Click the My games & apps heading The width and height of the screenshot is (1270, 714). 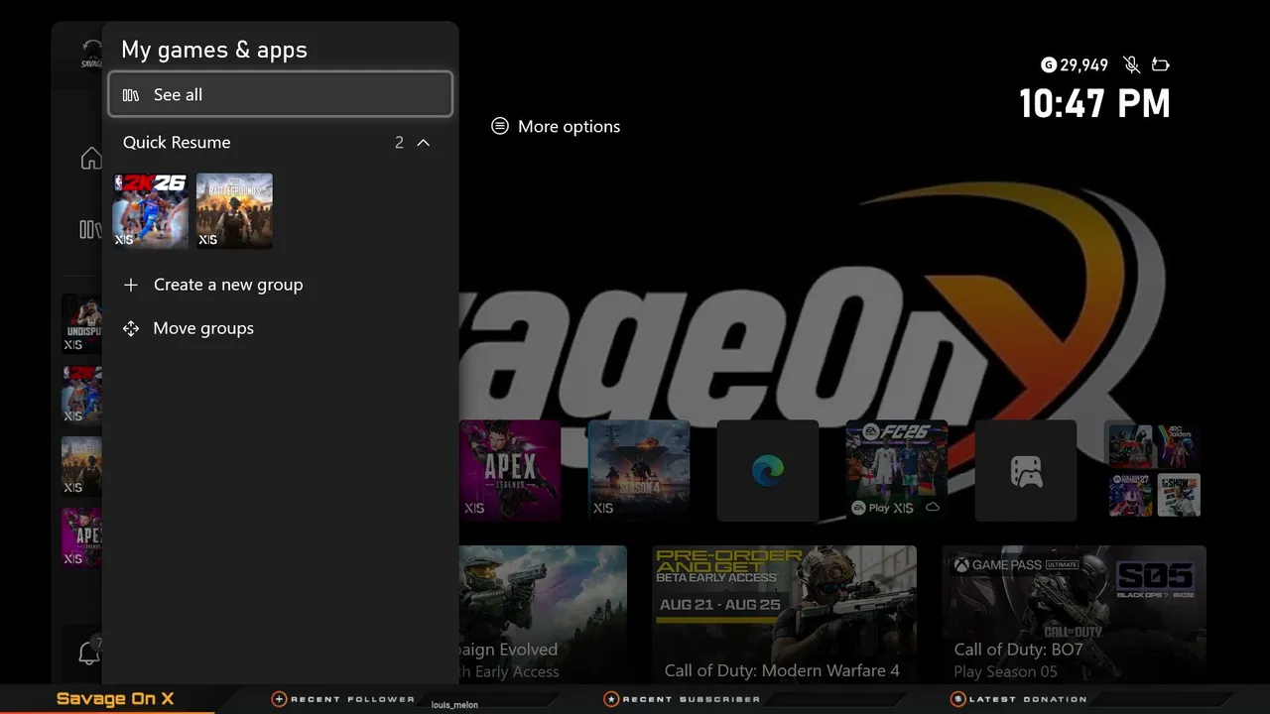click(x=214, y=50)
